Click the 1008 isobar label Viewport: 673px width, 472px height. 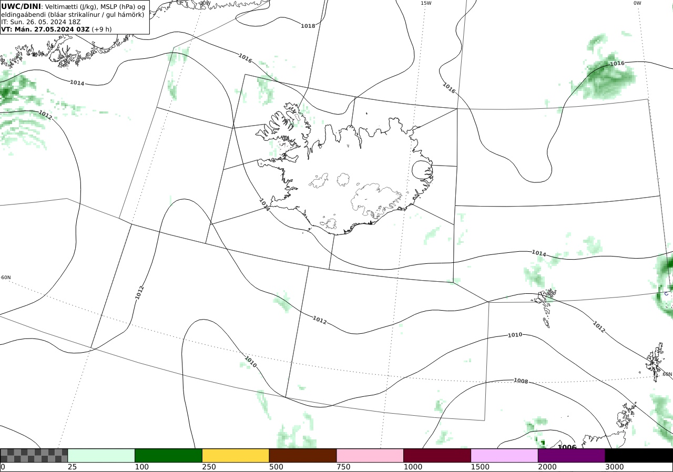(x=521, y=381)
